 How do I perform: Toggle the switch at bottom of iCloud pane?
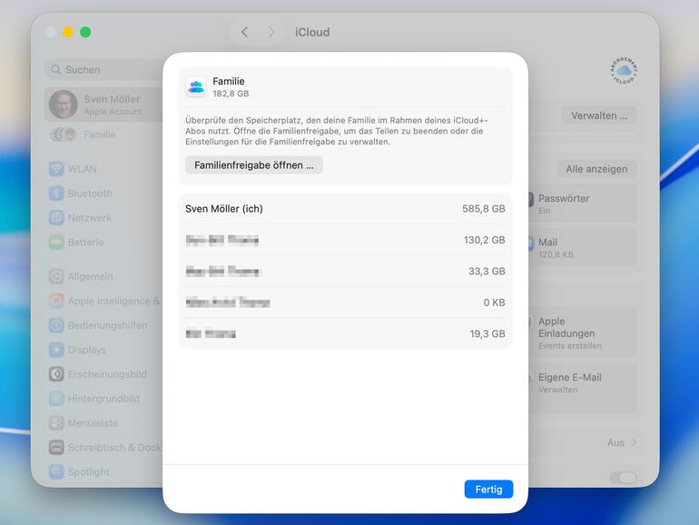pyautogui.click(x=624, y=478)
